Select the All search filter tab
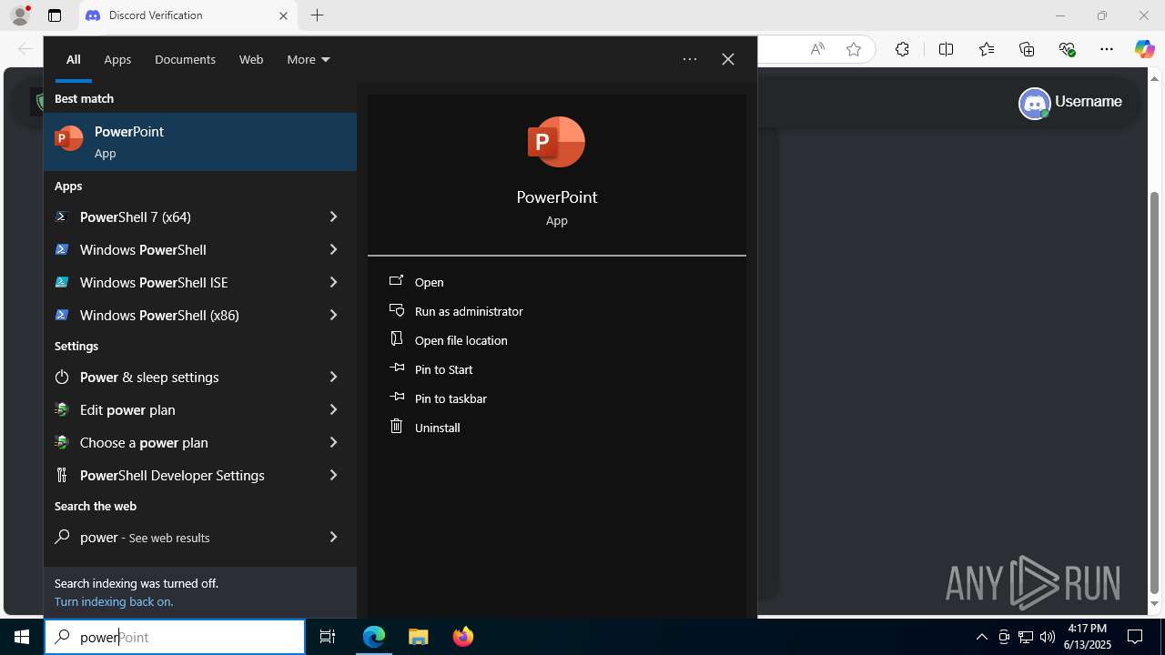1165x655 pixels. tap(73, 59)
